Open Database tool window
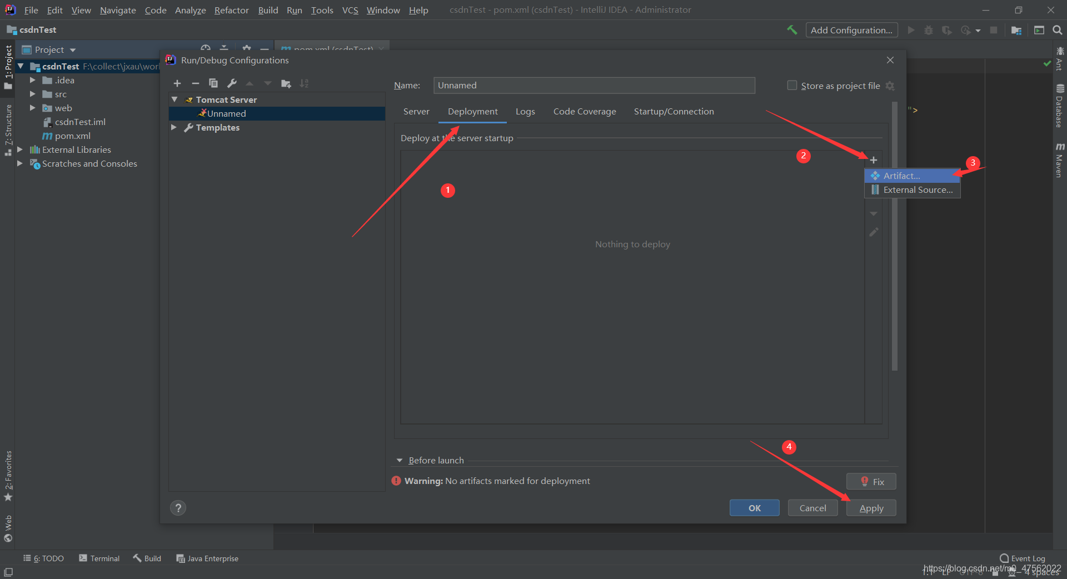1067x579 pixels. point(1060,106)
